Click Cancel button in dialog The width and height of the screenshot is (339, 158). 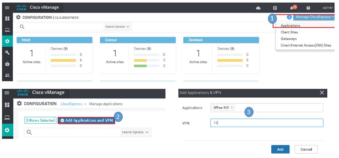306,149
